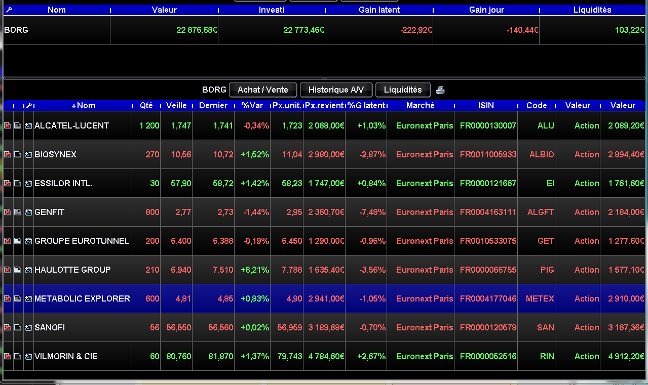Sort by the Px.unit. column header
648x385 pixels.
tap(287, 105)
